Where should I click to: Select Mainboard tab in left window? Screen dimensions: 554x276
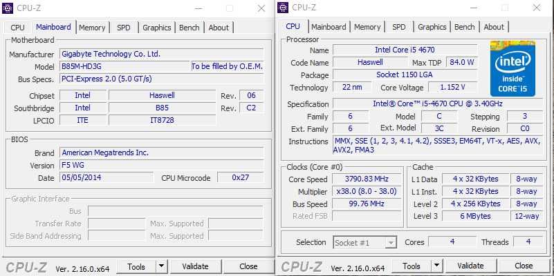[53, 27]
